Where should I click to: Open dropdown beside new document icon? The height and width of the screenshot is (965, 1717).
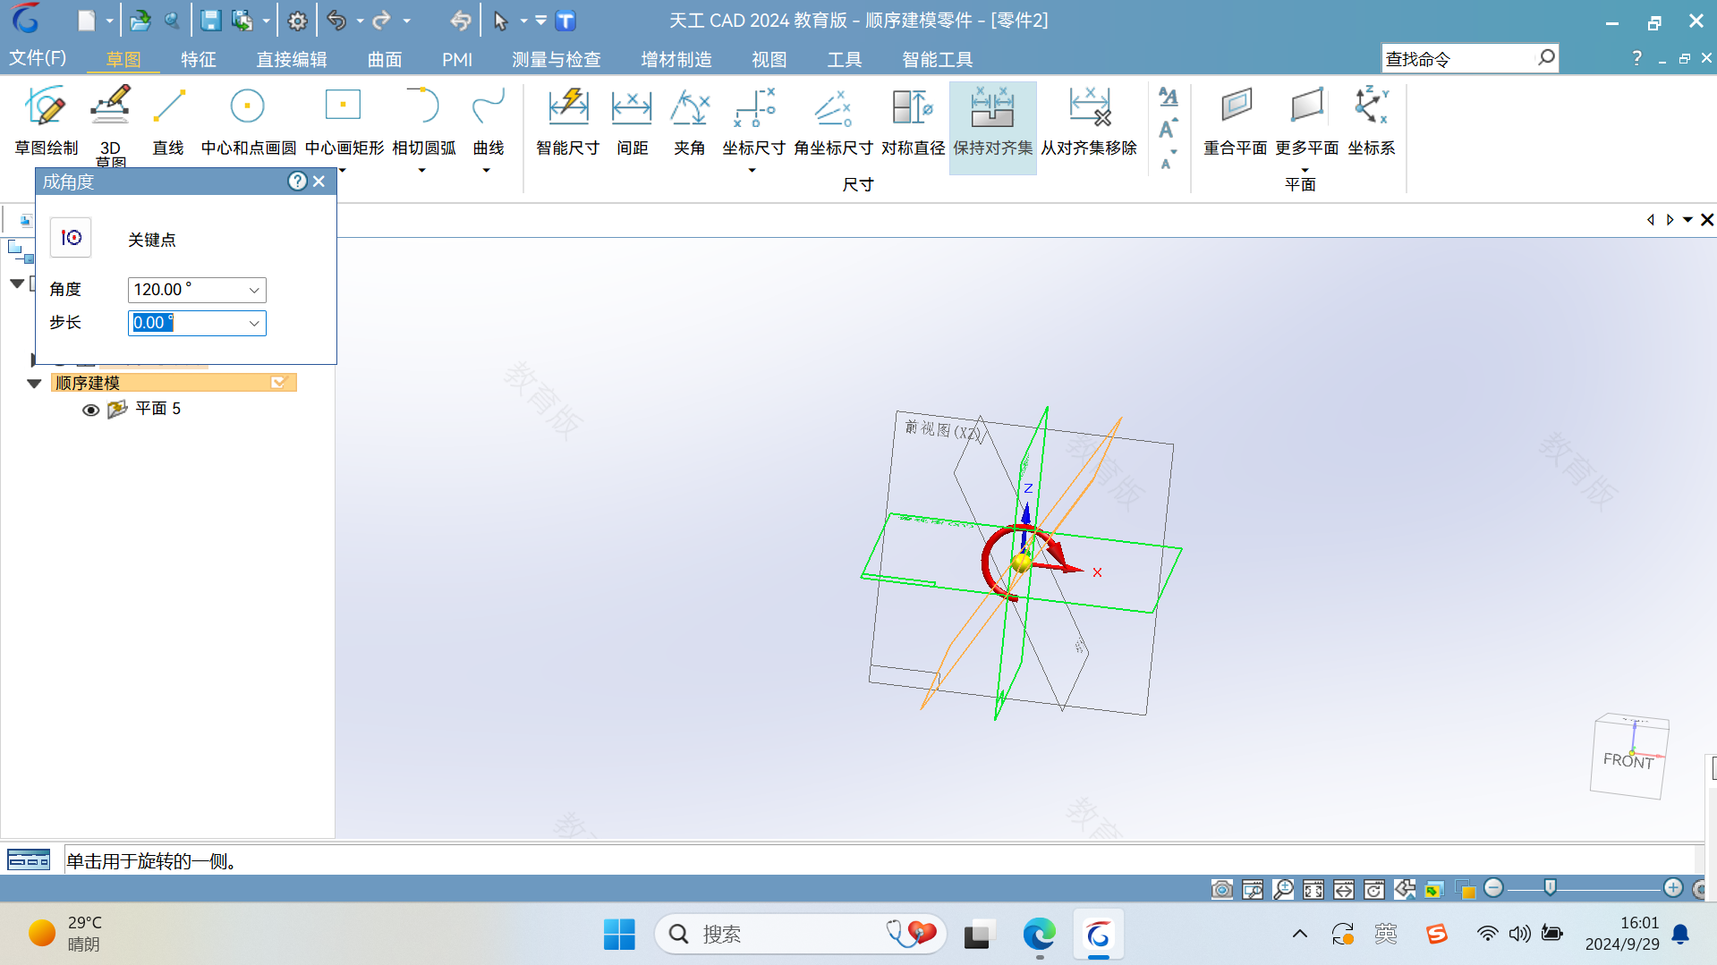coord(109,21)
